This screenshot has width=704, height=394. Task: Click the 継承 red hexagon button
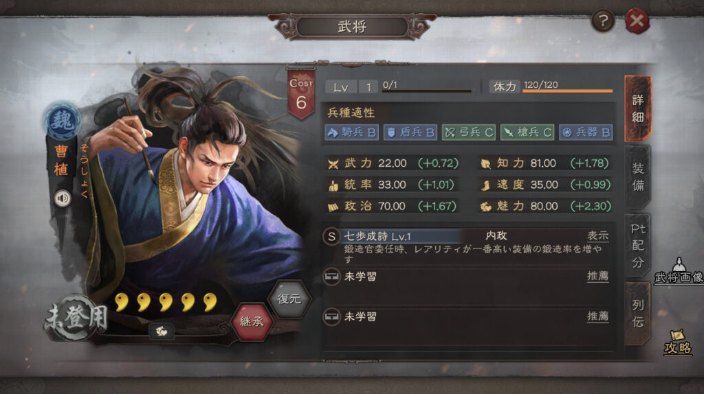point(252,321)
